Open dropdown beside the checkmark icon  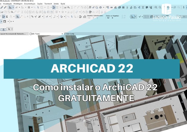(142, 17)
